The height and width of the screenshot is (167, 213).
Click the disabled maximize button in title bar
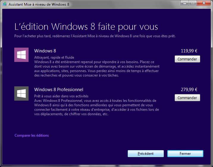pos(192,3)
